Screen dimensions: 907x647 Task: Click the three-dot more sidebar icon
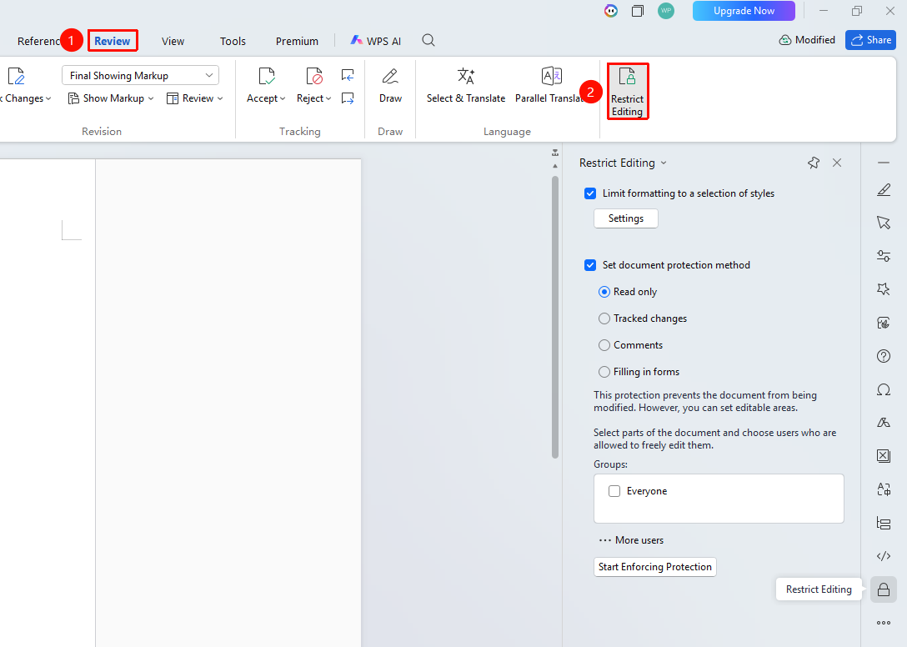(884, 623)
